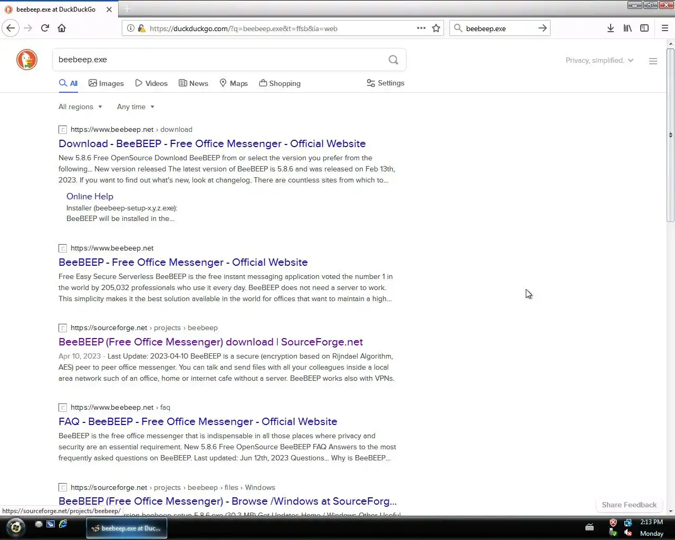This screenshot has height=540, width=675.
Task: Click the beebeep.exe taskbar button
Action: [127, 528]
